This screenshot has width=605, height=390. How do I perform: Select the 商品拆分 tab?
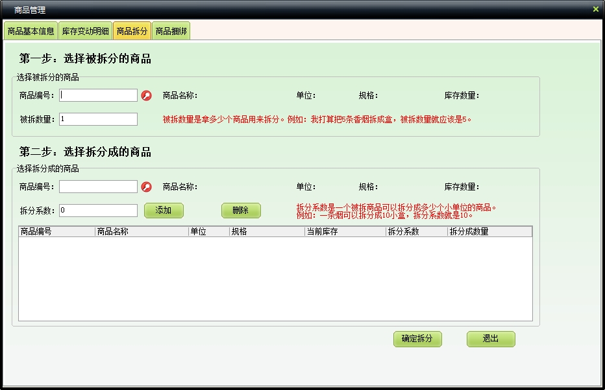tap(132, 31)
